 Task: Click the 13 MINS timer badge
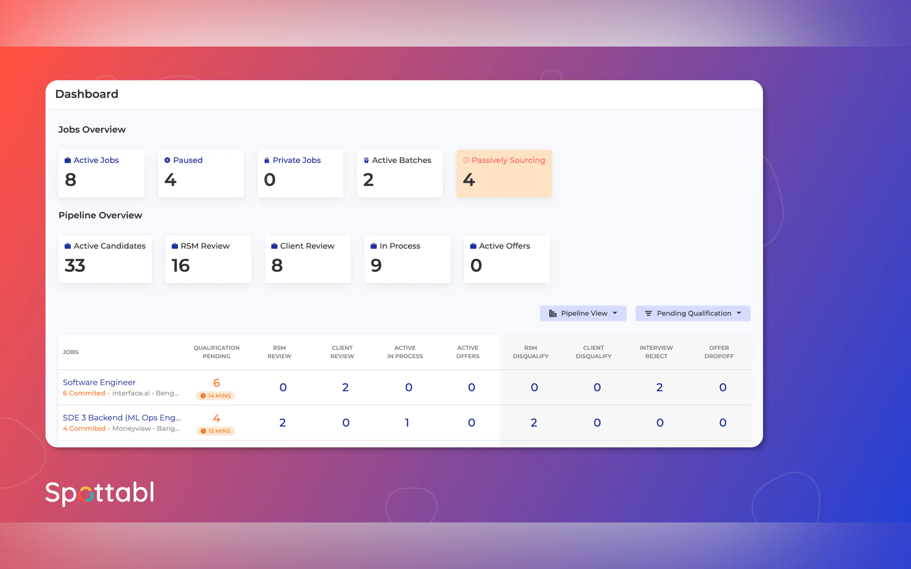(x=216, y=431)
